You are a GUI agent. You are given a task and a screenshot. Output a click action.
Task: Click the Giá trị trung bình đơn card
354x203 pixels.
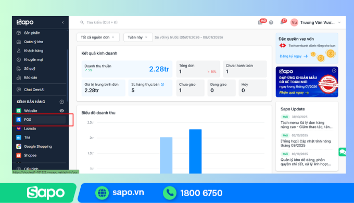104,88
